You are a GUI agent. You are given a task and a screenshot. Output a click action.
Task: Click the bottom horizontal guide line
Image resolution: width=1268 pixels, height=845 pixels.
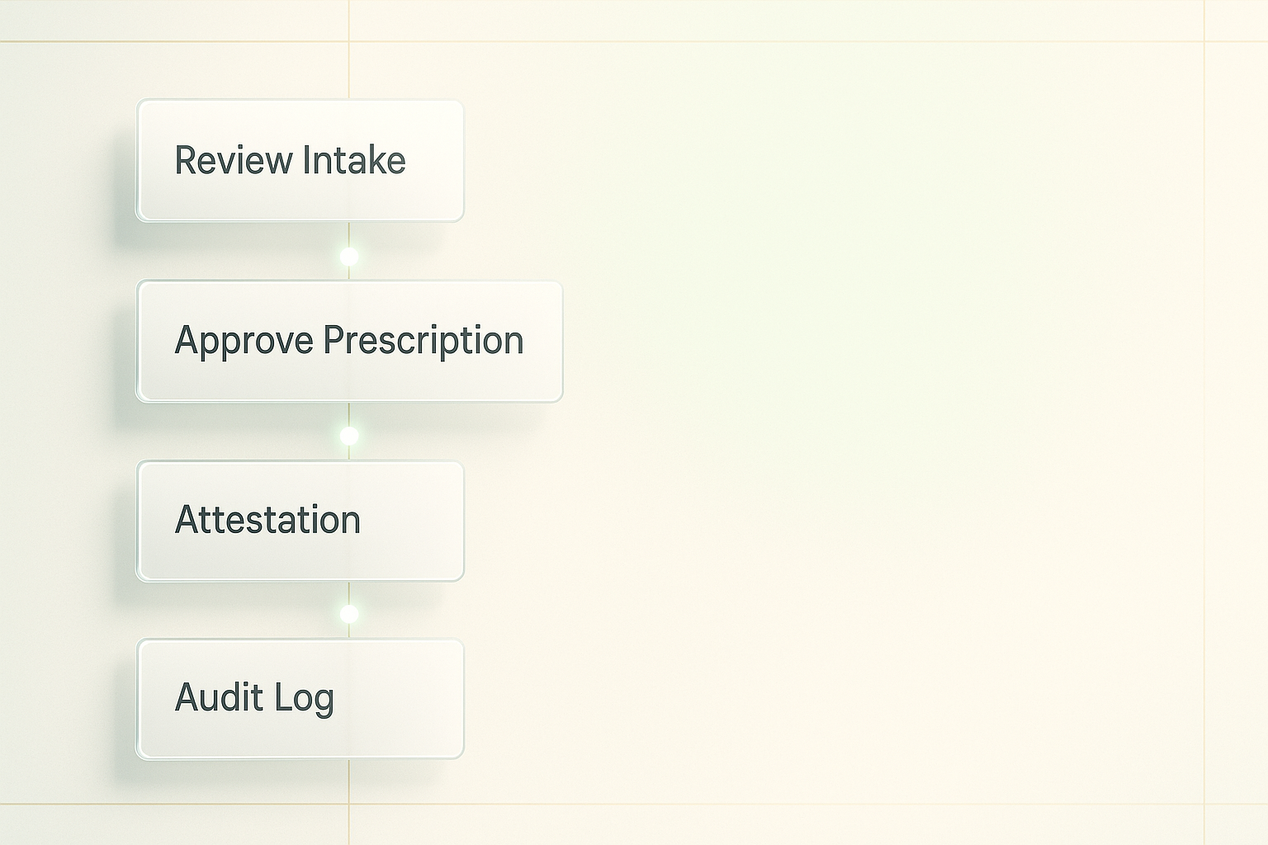point(743,805)
